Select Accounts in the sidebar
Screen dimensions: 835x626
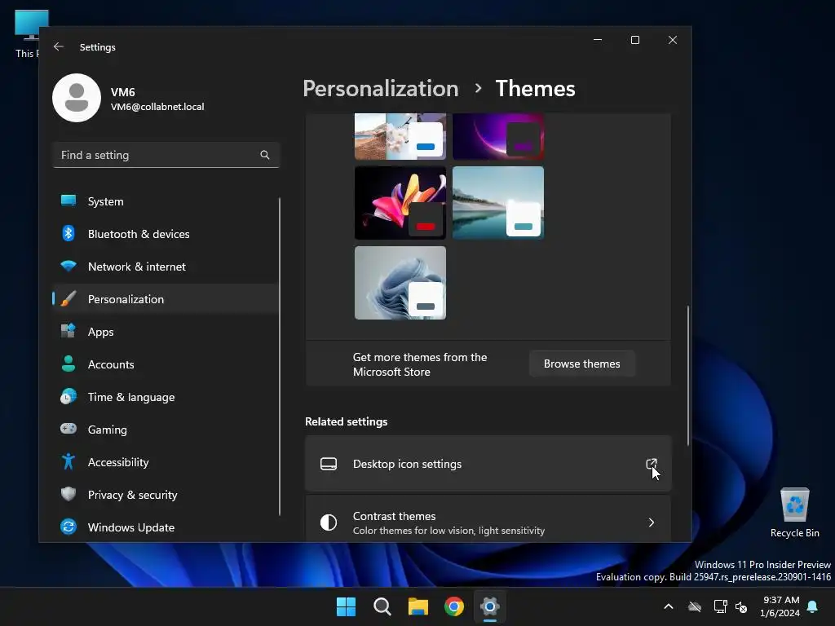point(165,364)
